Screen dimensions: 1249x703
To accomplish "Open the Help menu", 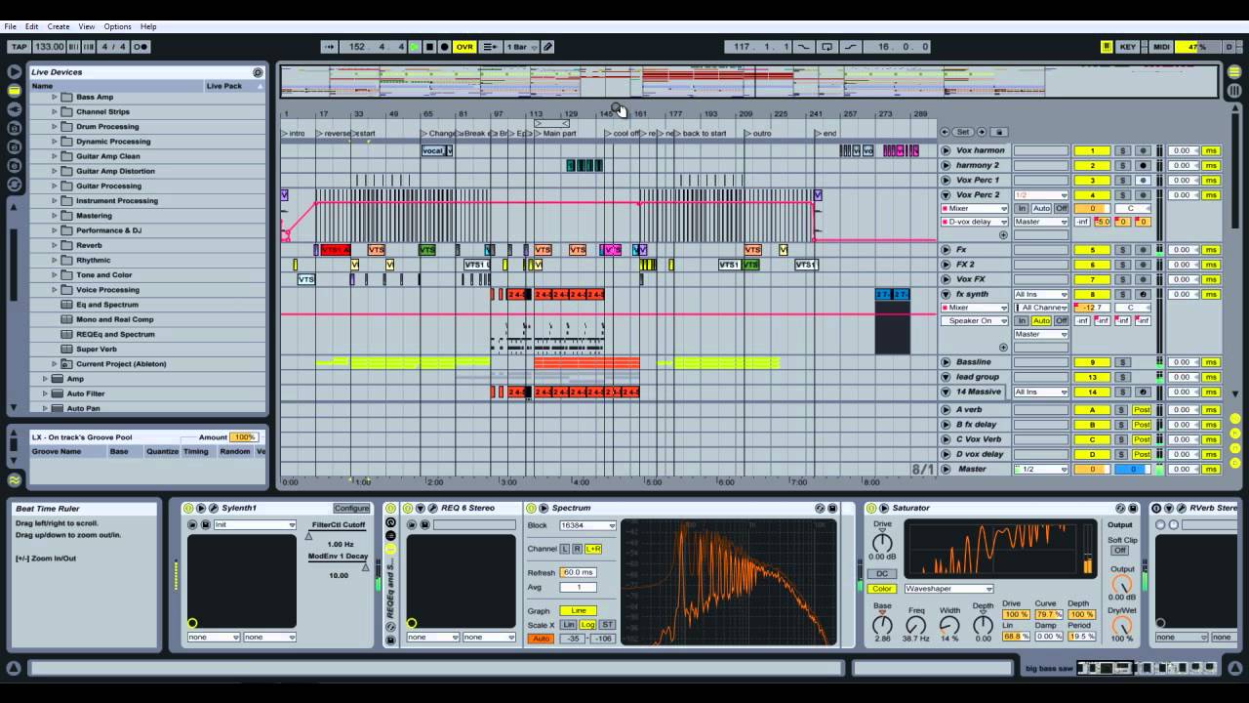I will point(148,26).
